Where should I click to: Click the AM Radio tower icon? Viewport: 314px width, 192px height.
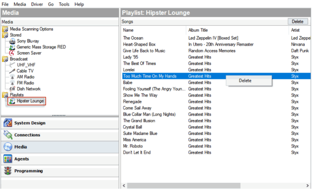tap(12, 77)
